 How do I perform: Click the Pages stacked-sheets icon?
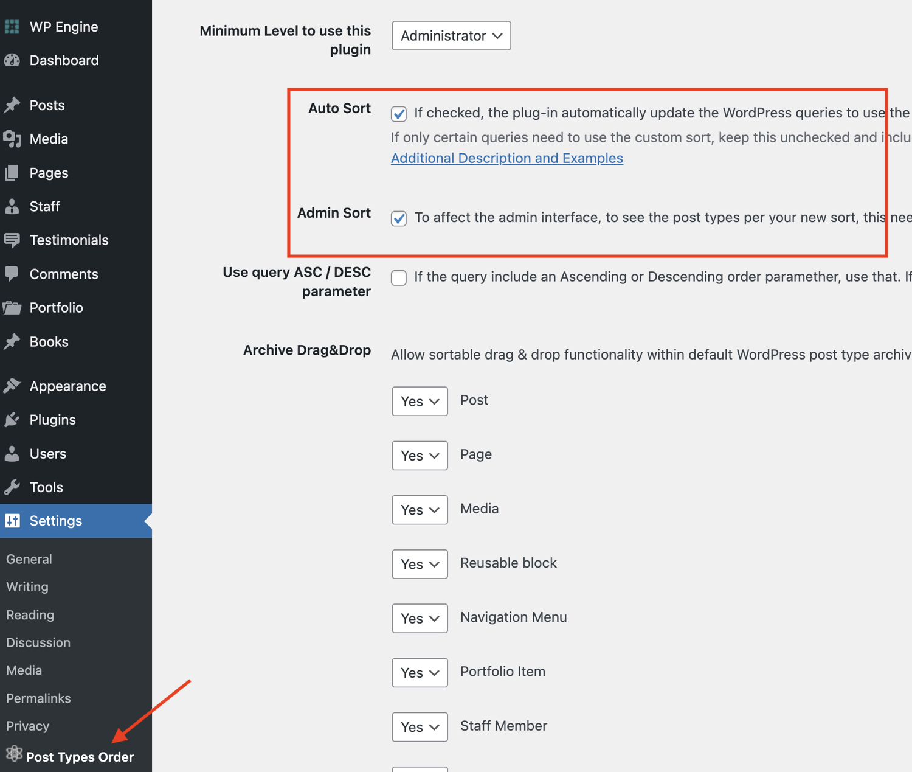tap(12, 173)
